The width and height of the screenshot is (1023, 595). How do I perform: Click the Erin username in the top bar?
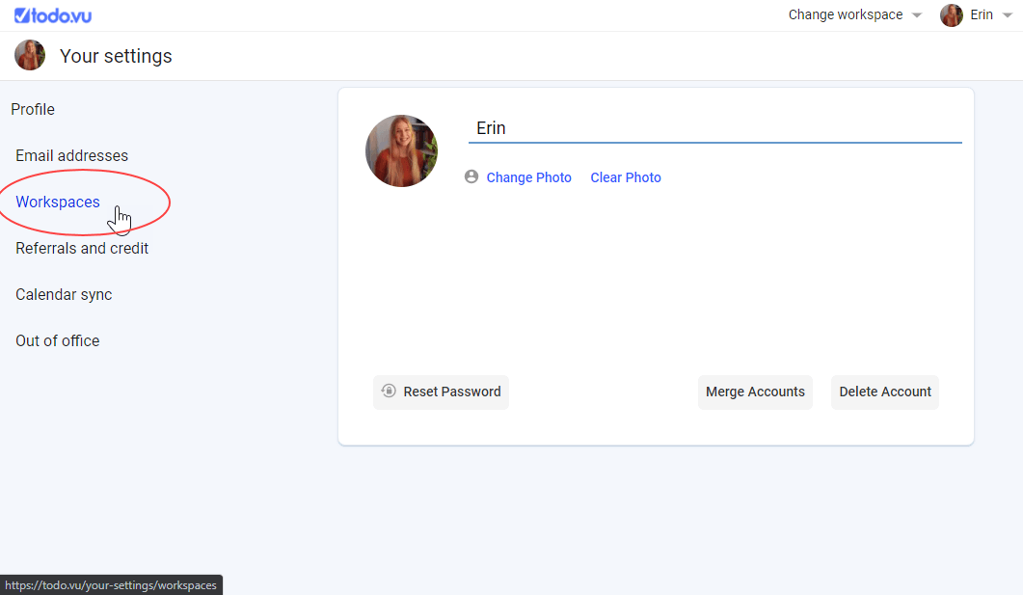click(982, 15)
